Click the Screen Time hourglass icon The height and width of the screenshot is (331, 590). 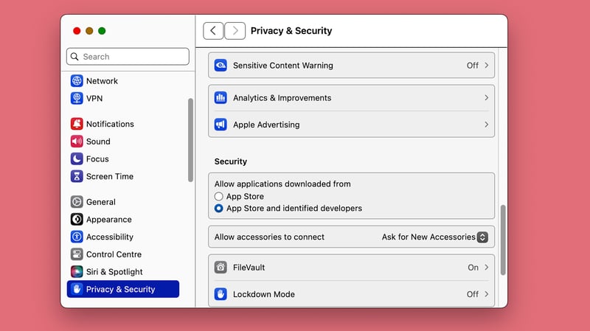[x=77, y=176]
